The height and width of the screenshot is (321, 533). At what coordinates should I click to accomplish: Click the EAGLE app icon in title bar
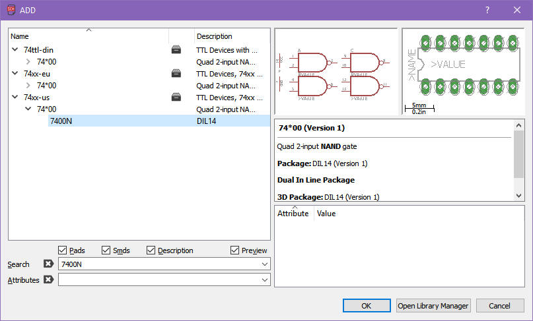pyautogui.click(x=11, y=10)
